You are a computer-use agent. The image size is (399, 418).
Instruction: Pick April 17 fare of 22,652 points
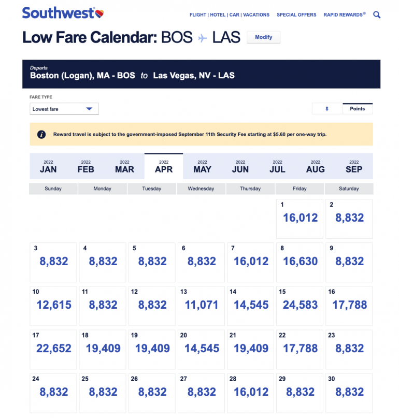53,349
